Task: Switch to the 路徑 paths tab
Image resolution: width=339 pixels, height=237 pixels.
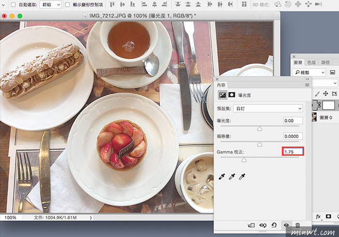Action: click(x=325, y=62)
